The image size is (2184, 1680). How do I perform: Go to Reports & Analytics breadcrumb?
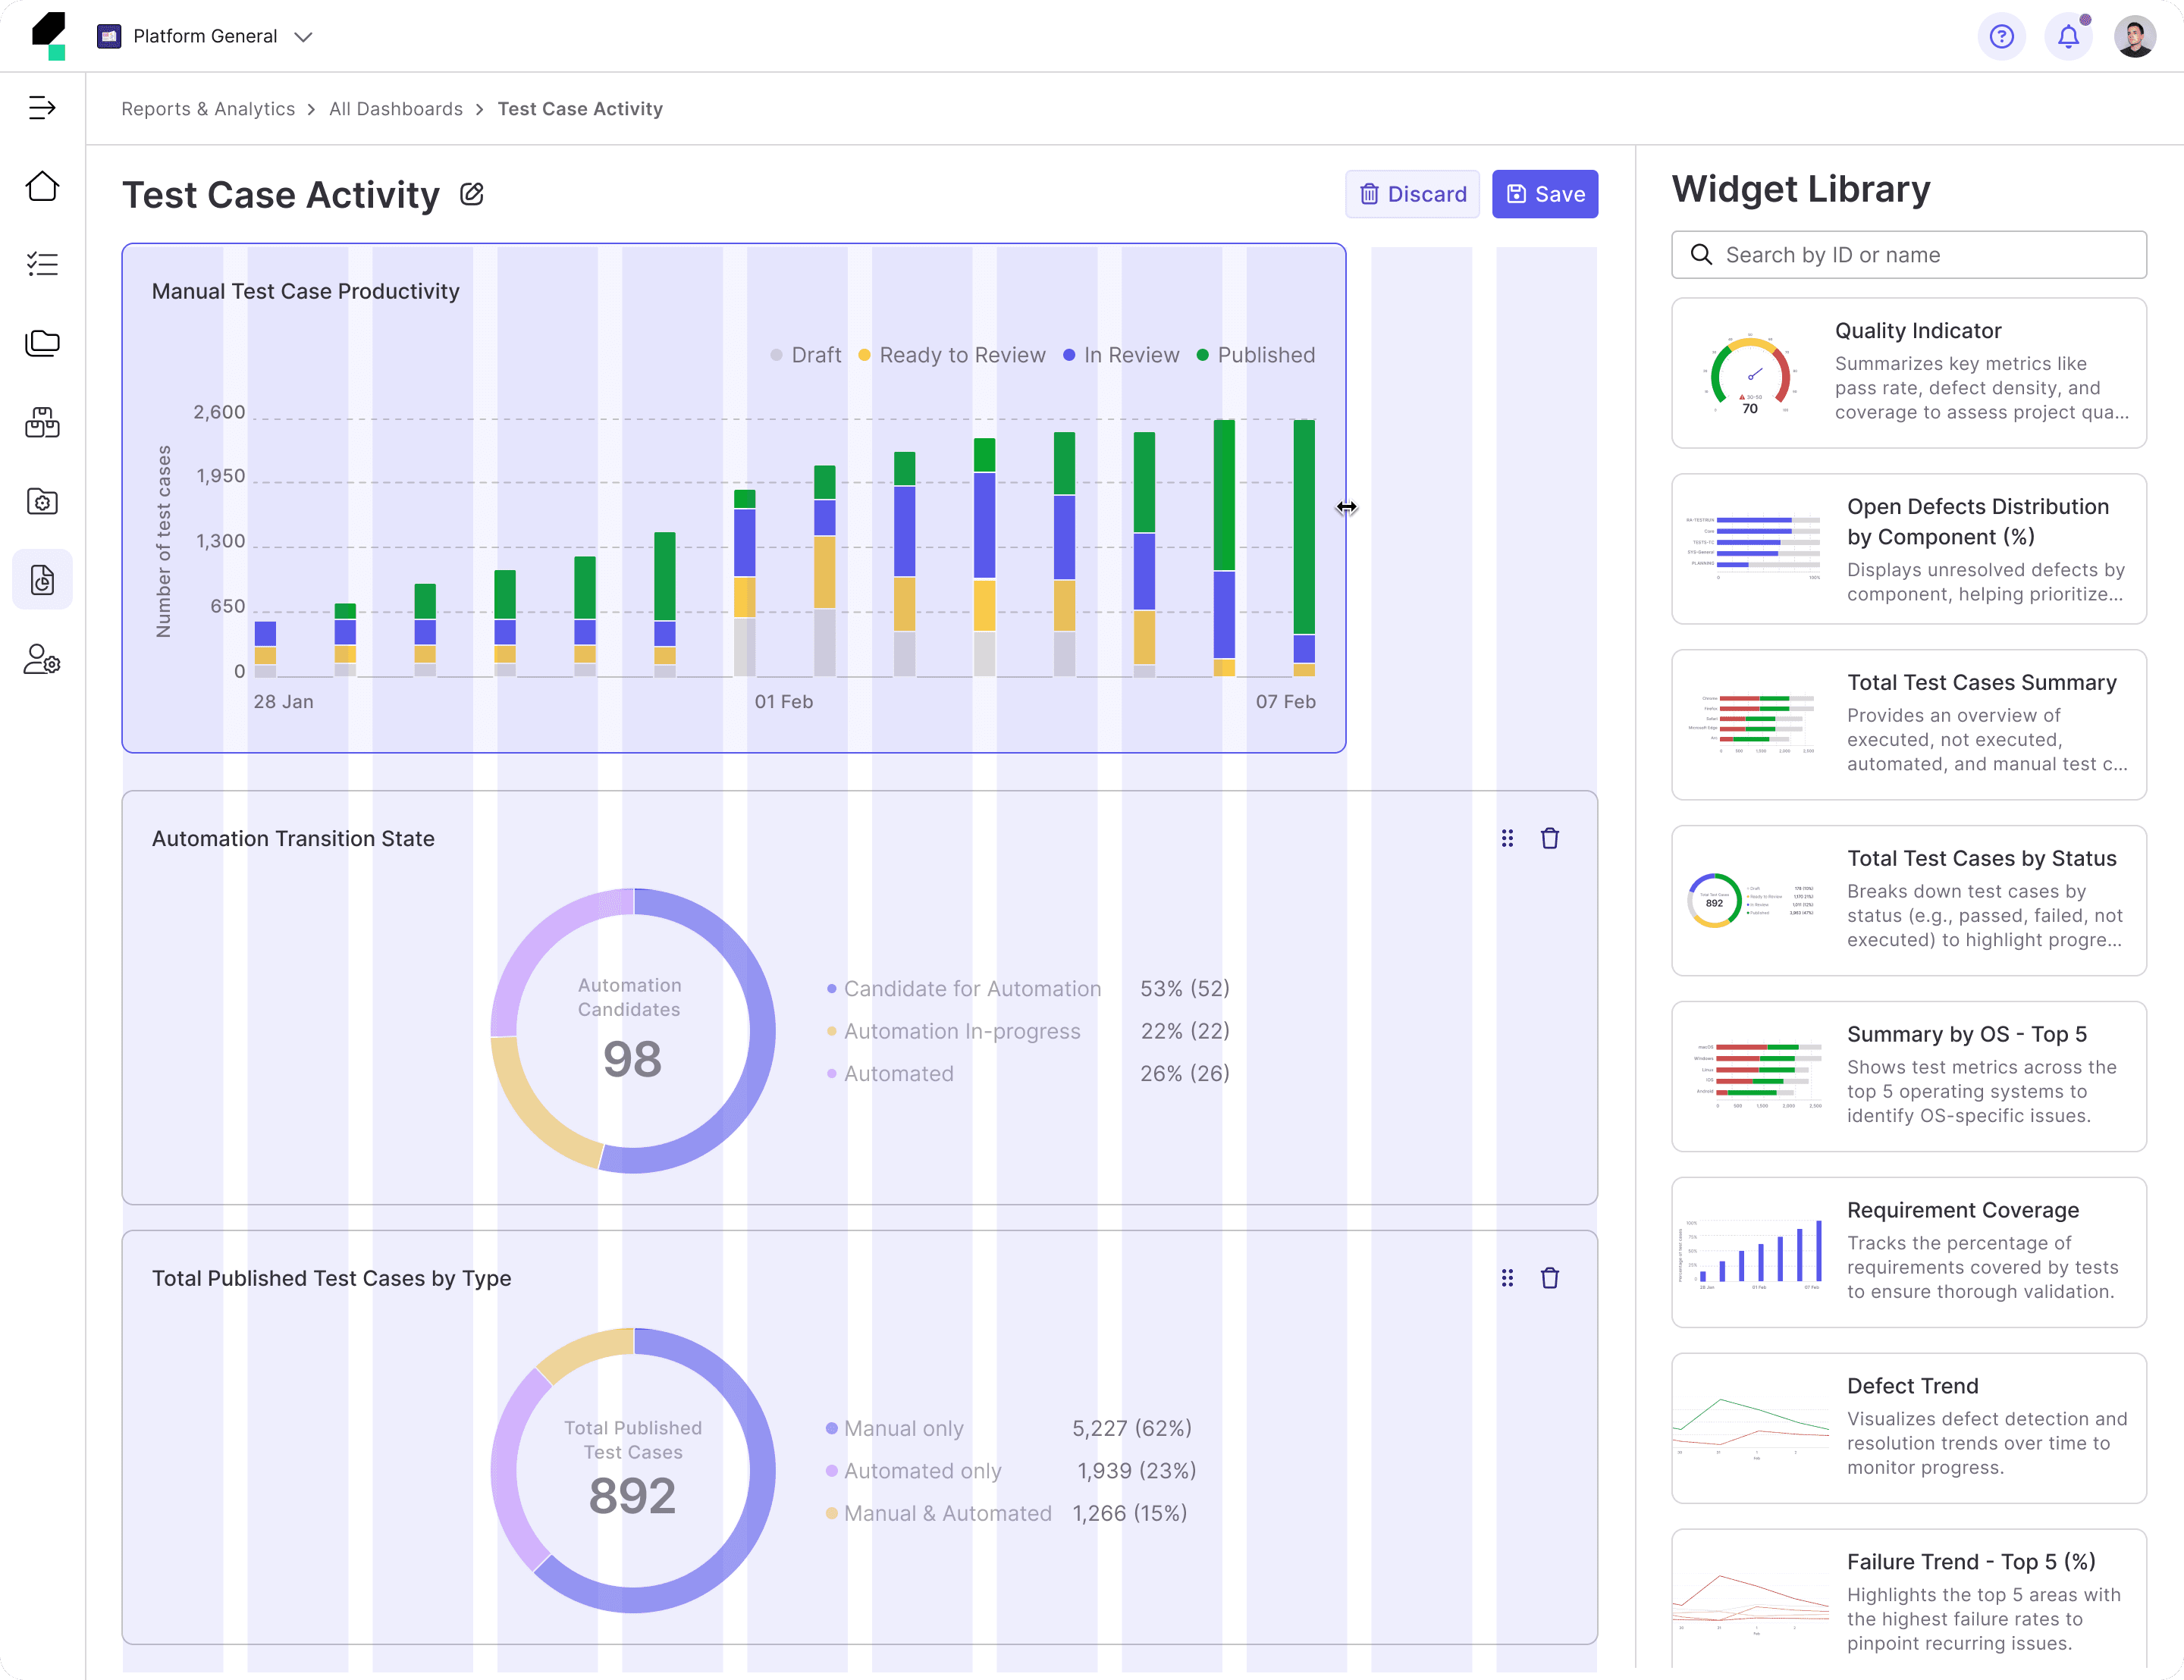[208, 109]
